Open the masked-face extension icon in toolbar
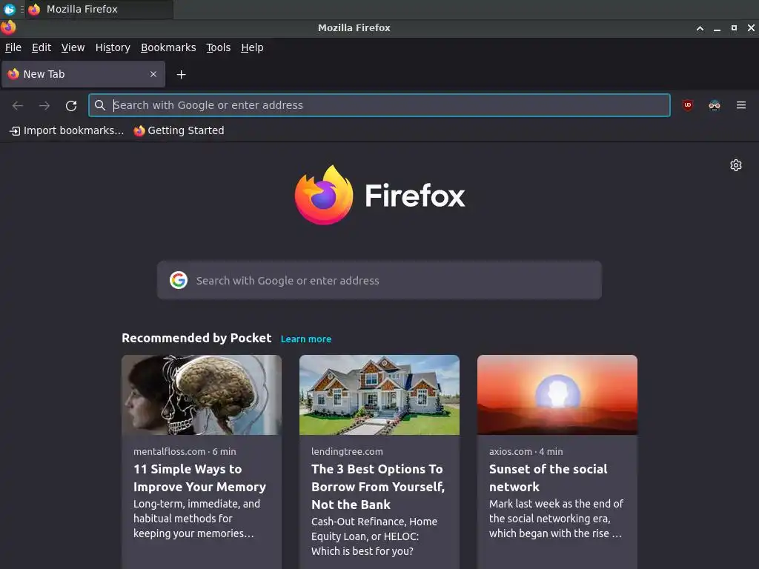This screenshot has width=759, height=569. pos(714,105)
